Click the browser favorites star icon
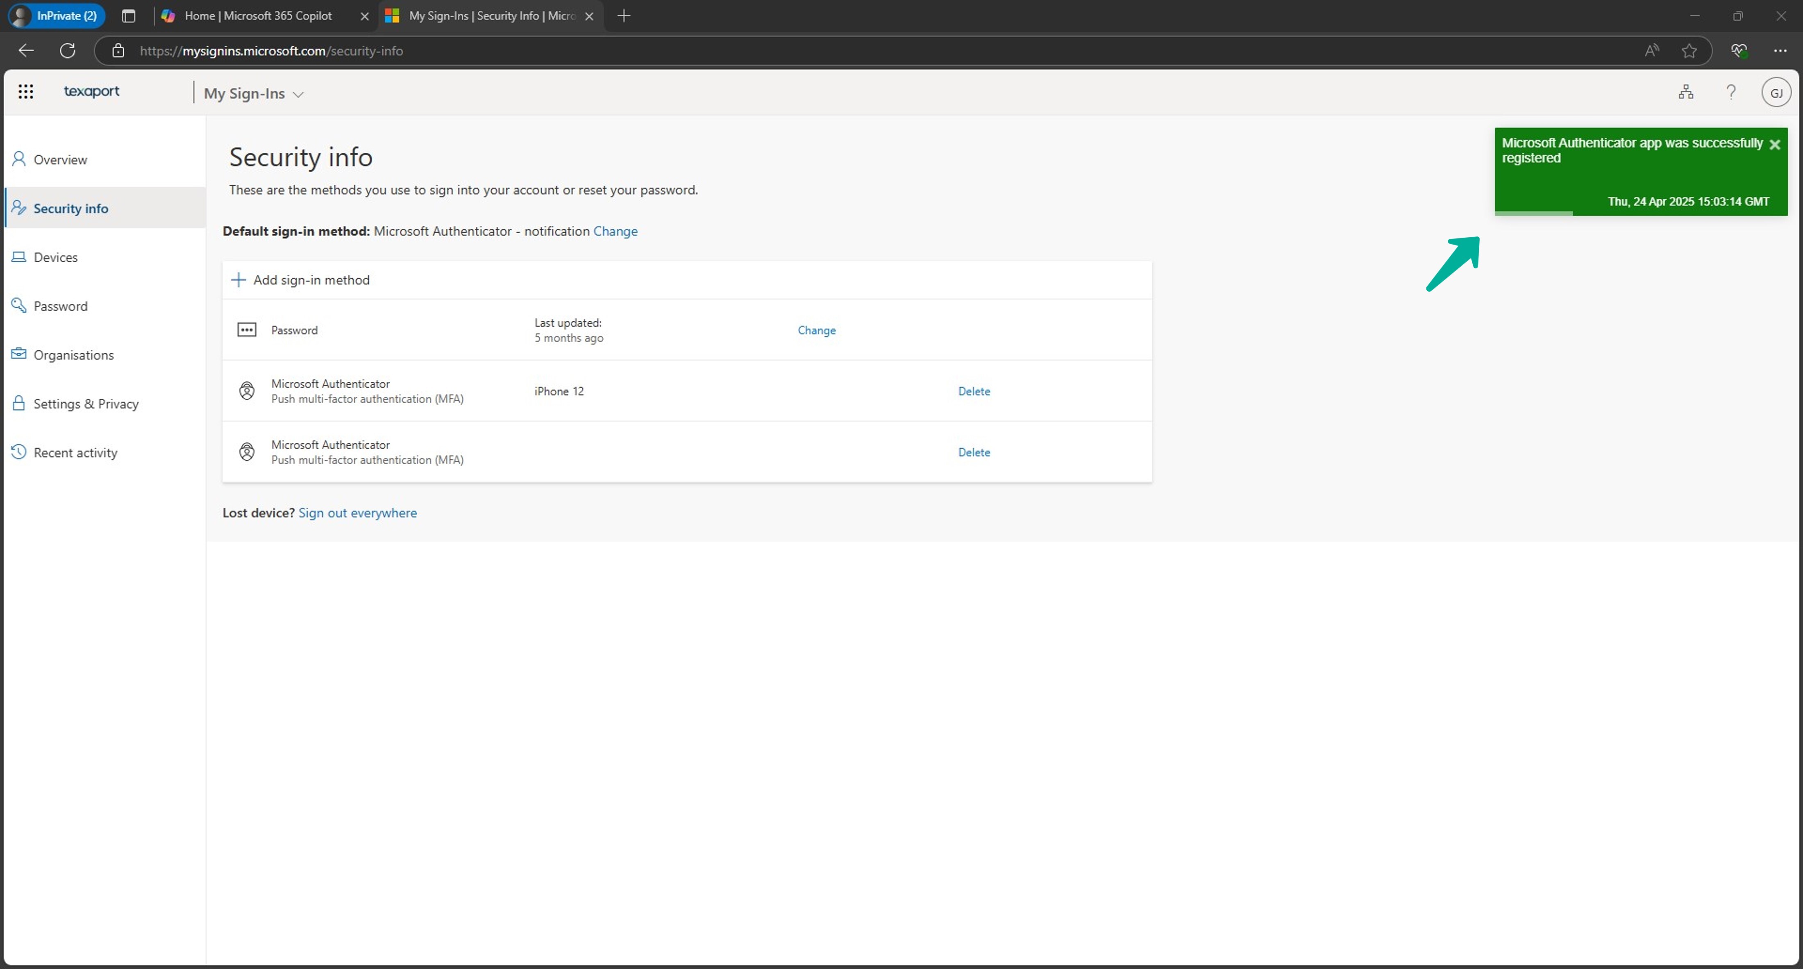 click(1689, 50)
